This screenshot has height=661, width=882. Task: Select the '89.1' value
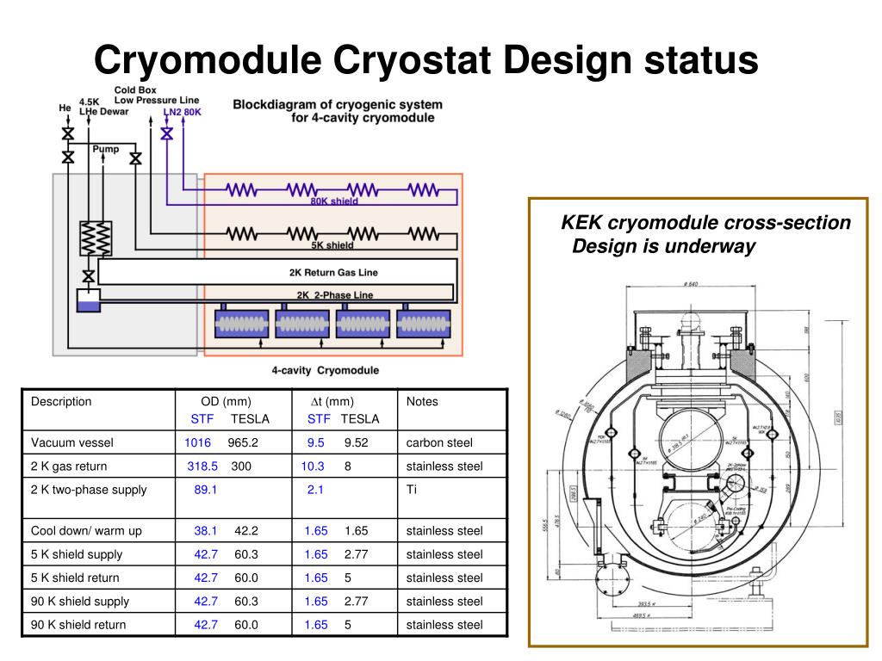click(205, 490)
